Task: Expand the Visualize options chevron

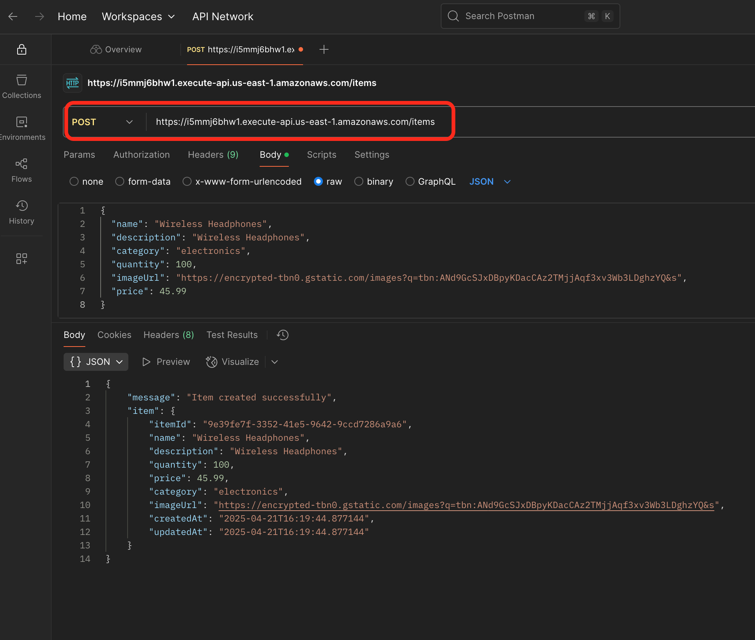Action: (275, 362)
